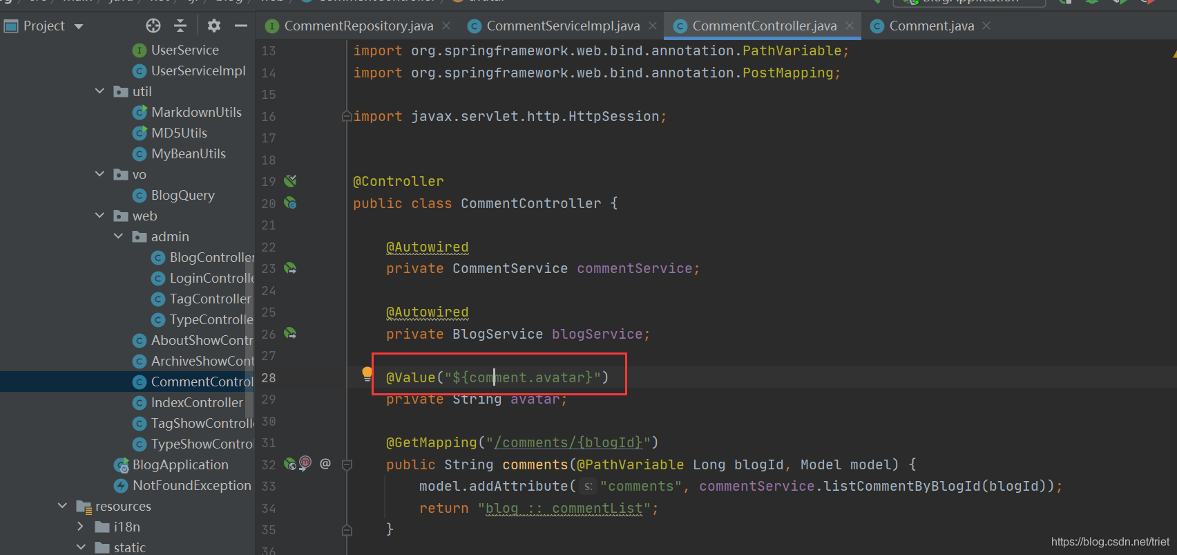Close the CommentServiceImpl.java tab
Viewport: 1177px width, 555px height.
tap(653, 26)
